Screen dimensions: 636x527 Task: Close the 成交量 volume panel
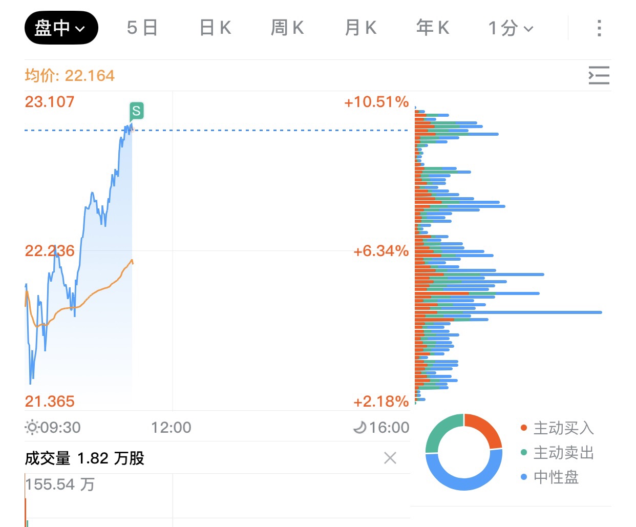[x=390, y=458]
